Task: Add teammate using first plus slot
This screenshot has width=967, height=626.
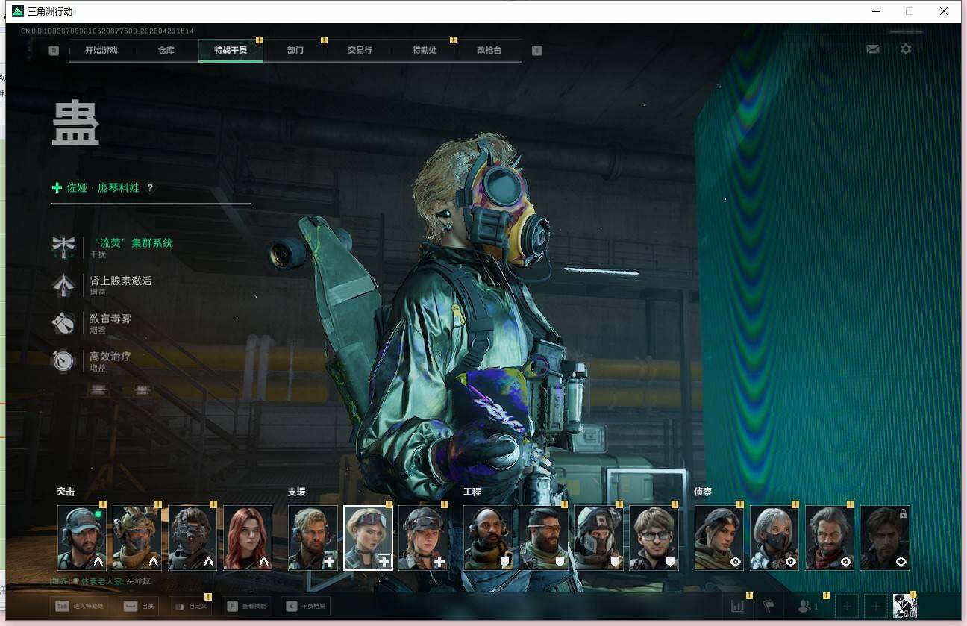Action: pyautogui.click(x=847, y=606)
